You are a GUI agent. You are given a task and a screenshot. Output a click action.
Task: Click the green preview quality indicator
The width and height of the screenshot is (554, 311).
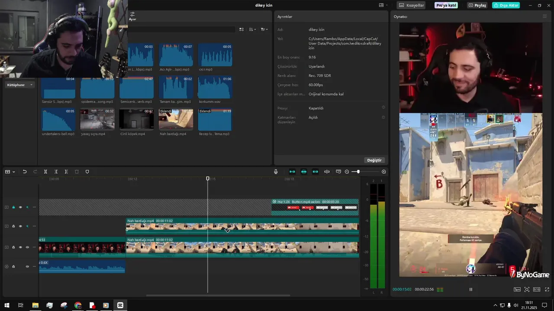click(440, 289)
